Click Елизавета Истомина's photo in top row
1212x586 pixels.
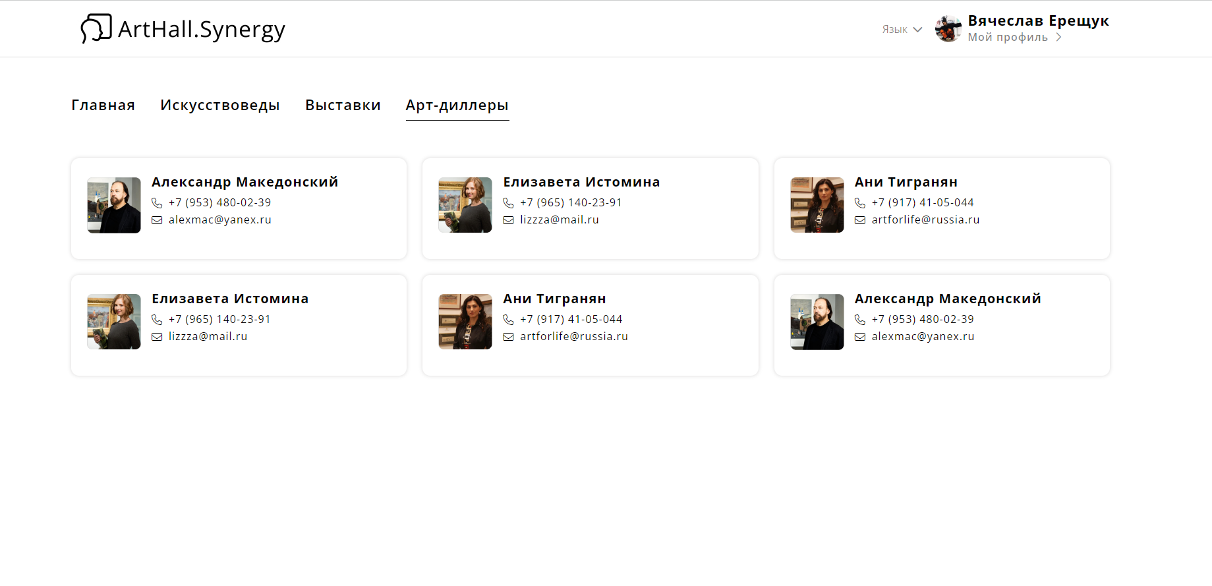coord(465,205)
